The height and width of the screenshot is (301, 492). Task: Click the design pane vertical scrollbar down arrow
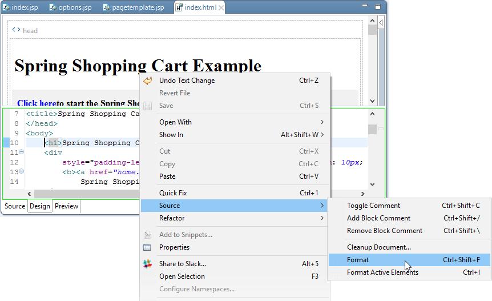click(x=373, y=101)
